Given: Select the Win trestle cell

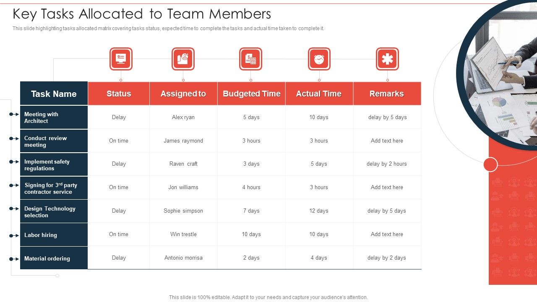Looking at the screenshot, I should pos(183,234).
